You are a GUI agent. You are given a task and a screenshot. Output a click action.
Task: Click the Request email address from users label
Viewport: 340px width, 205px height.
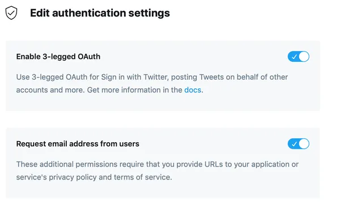[x=78, y=144]
